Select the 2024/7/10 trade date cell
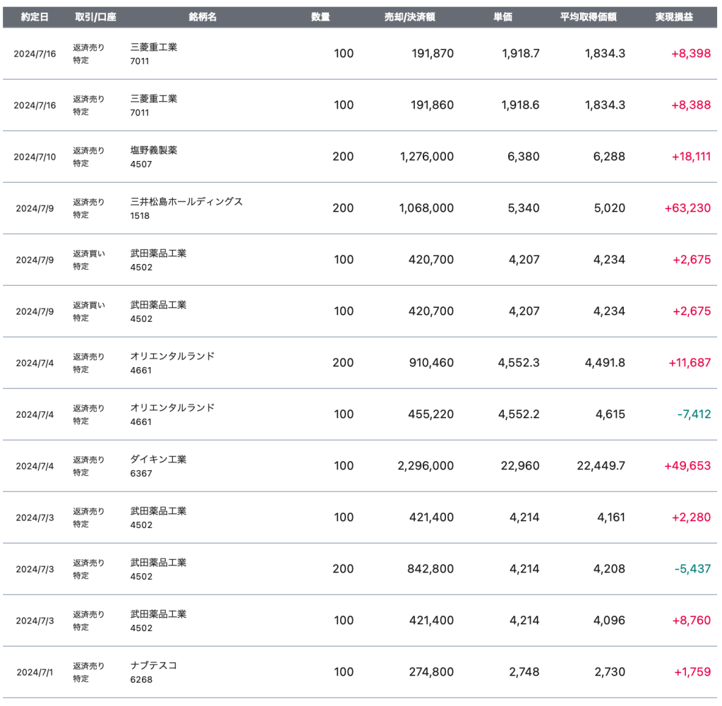The height and width of the screenshot is (706, 722). 35,157
